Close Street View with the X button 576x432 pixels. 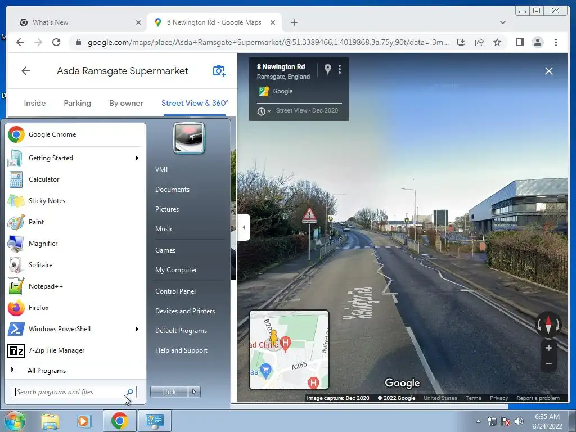click(x=549, y=71)
